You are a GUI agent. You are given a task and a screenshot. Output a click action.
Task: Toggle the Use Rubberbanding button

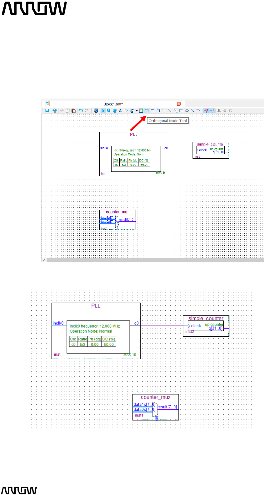(x=206, y=110)
